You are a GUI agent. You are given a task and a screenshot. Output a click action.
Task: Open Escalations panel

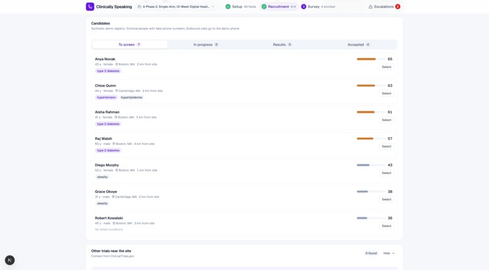(x=384, y=7)
